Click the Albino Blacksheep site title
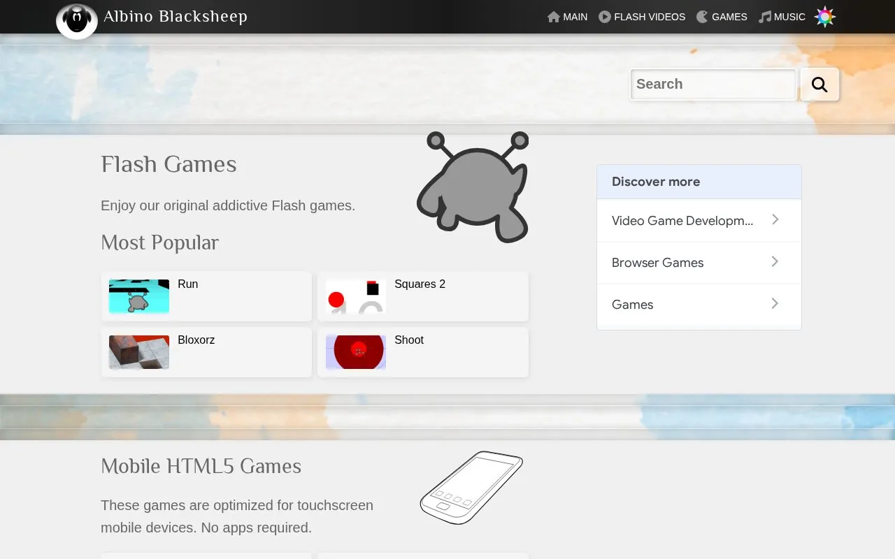 176,17
